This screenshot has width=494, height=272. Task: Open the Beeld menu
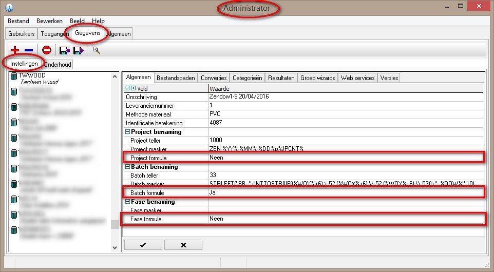click(77, 21)
